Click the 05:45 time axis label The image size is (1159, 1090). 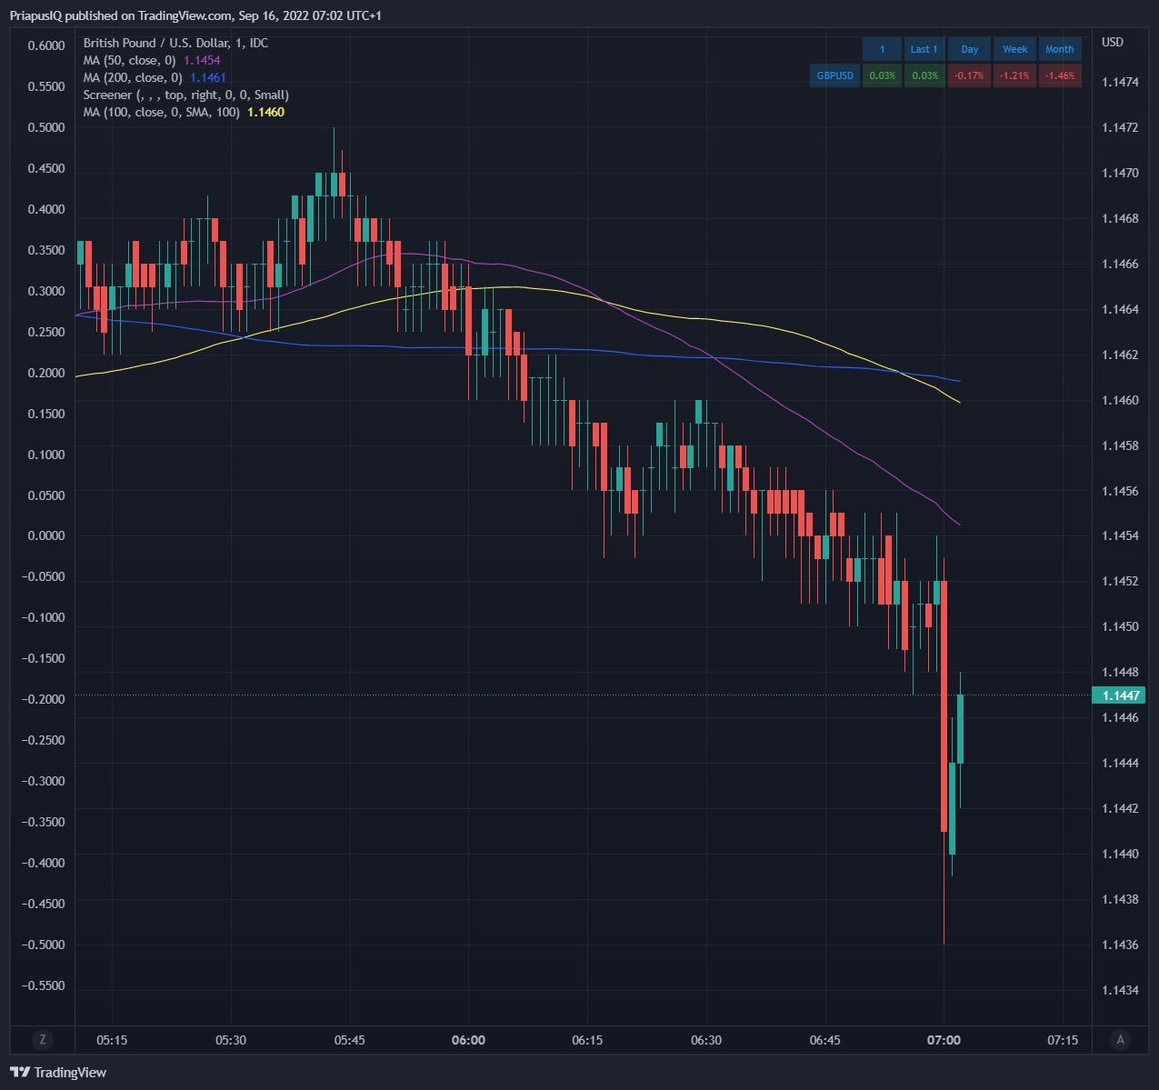pyautogui.click(x=350, y=1040)
